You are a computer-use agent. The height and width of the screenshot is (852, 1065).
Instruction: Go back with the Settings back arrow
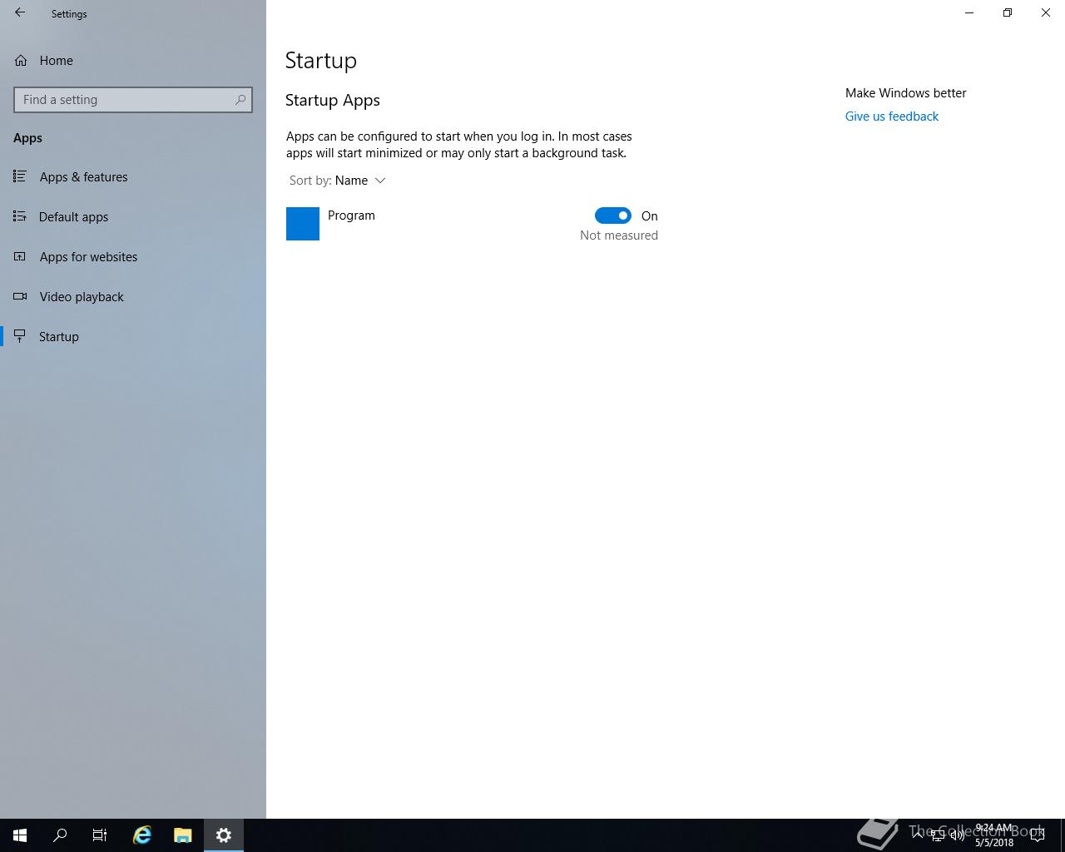pos(20,13)
